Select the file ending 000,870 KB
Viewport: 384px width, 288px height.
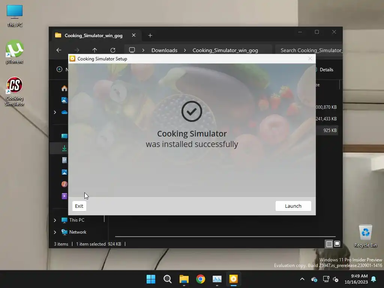click(327, 107)
